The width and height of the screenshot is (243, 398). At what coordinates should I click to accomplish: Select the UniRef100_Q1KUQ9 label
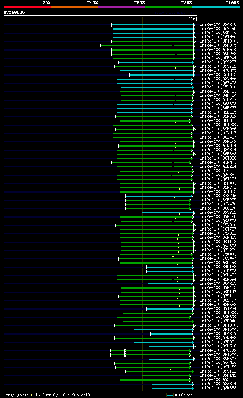click(218, 117)
